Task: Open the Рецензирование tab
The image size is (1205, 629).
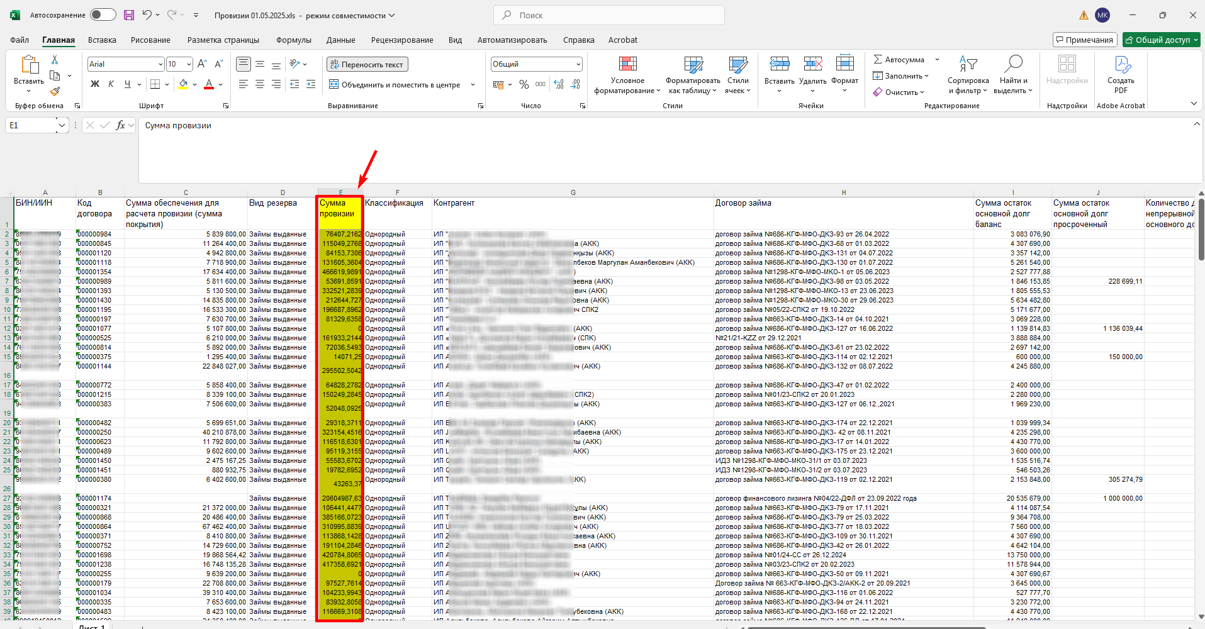Action: [402, 40]
